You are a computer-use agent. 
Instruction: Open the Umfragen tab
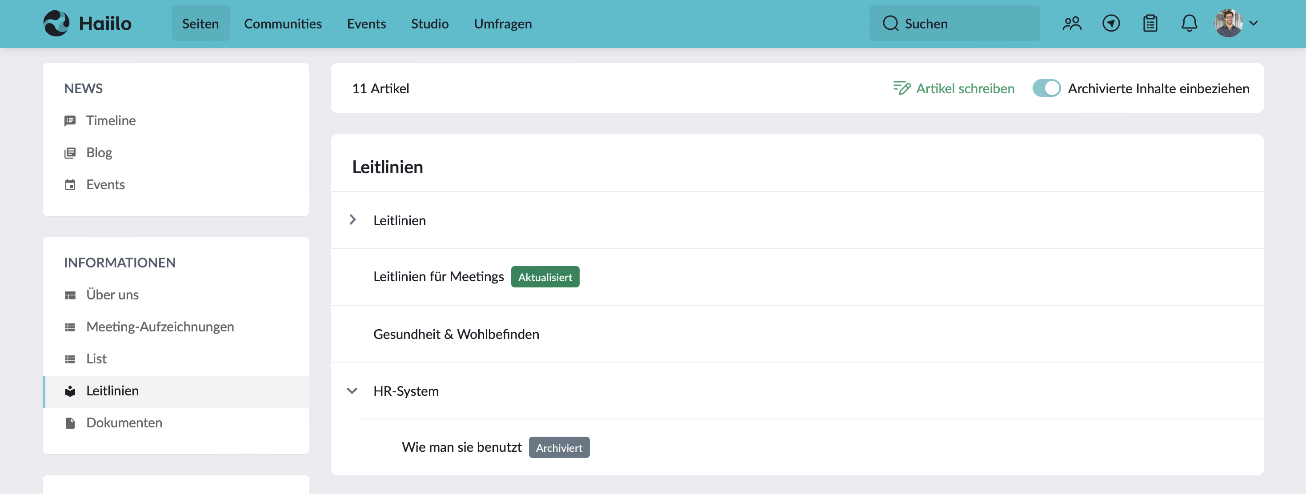tap(502, 23)
